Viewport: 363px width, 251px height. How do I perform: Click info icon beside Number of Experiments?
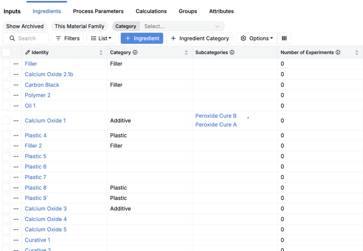pyautogui.click(x=338, y=53)
